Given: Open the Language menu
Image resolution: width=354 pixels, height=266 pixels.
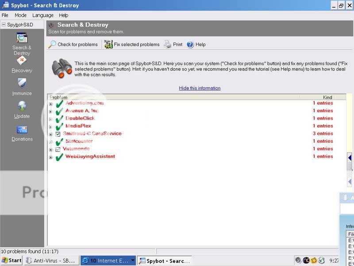Looking at the screenshot, I should (x=43, y=15).
